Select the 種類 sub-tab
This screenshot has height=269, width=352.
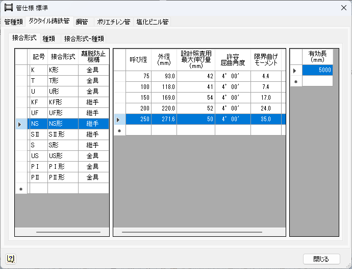[x=49, y=38]
